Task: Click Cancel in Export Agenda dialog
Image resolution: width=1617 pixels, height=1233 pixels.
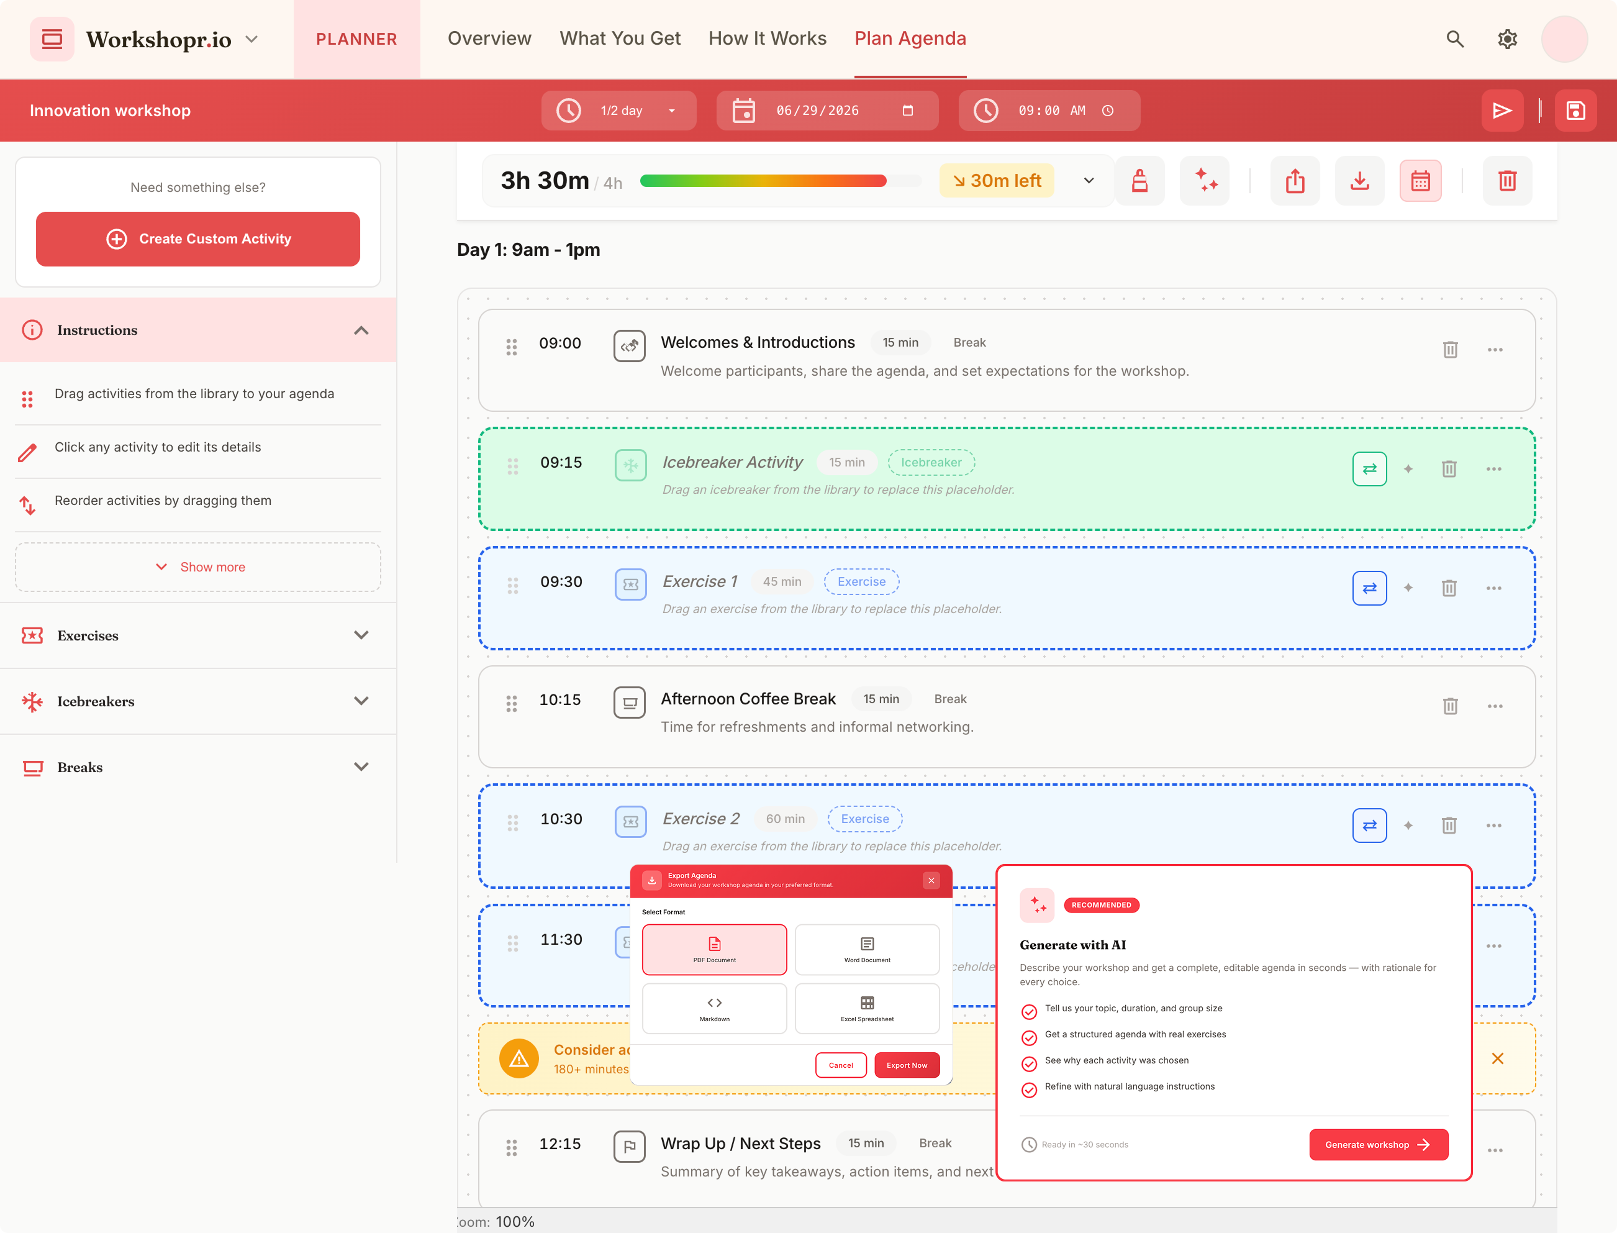Action: [841, 1065]
